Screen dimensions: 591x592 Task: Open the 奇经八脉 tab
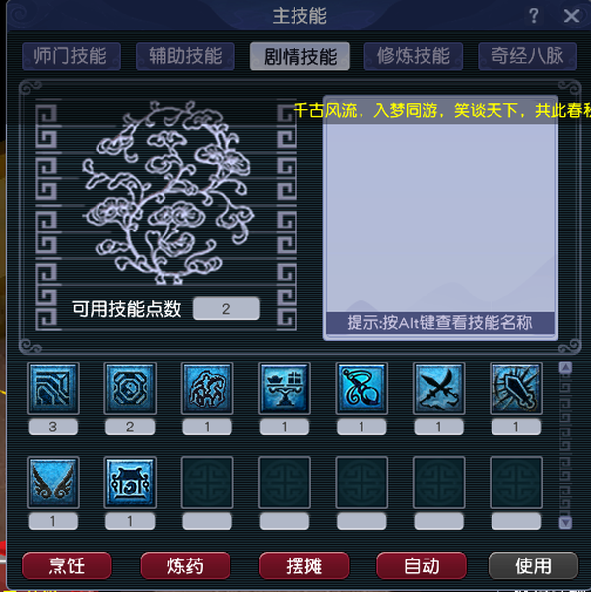[x=528, y=56]
